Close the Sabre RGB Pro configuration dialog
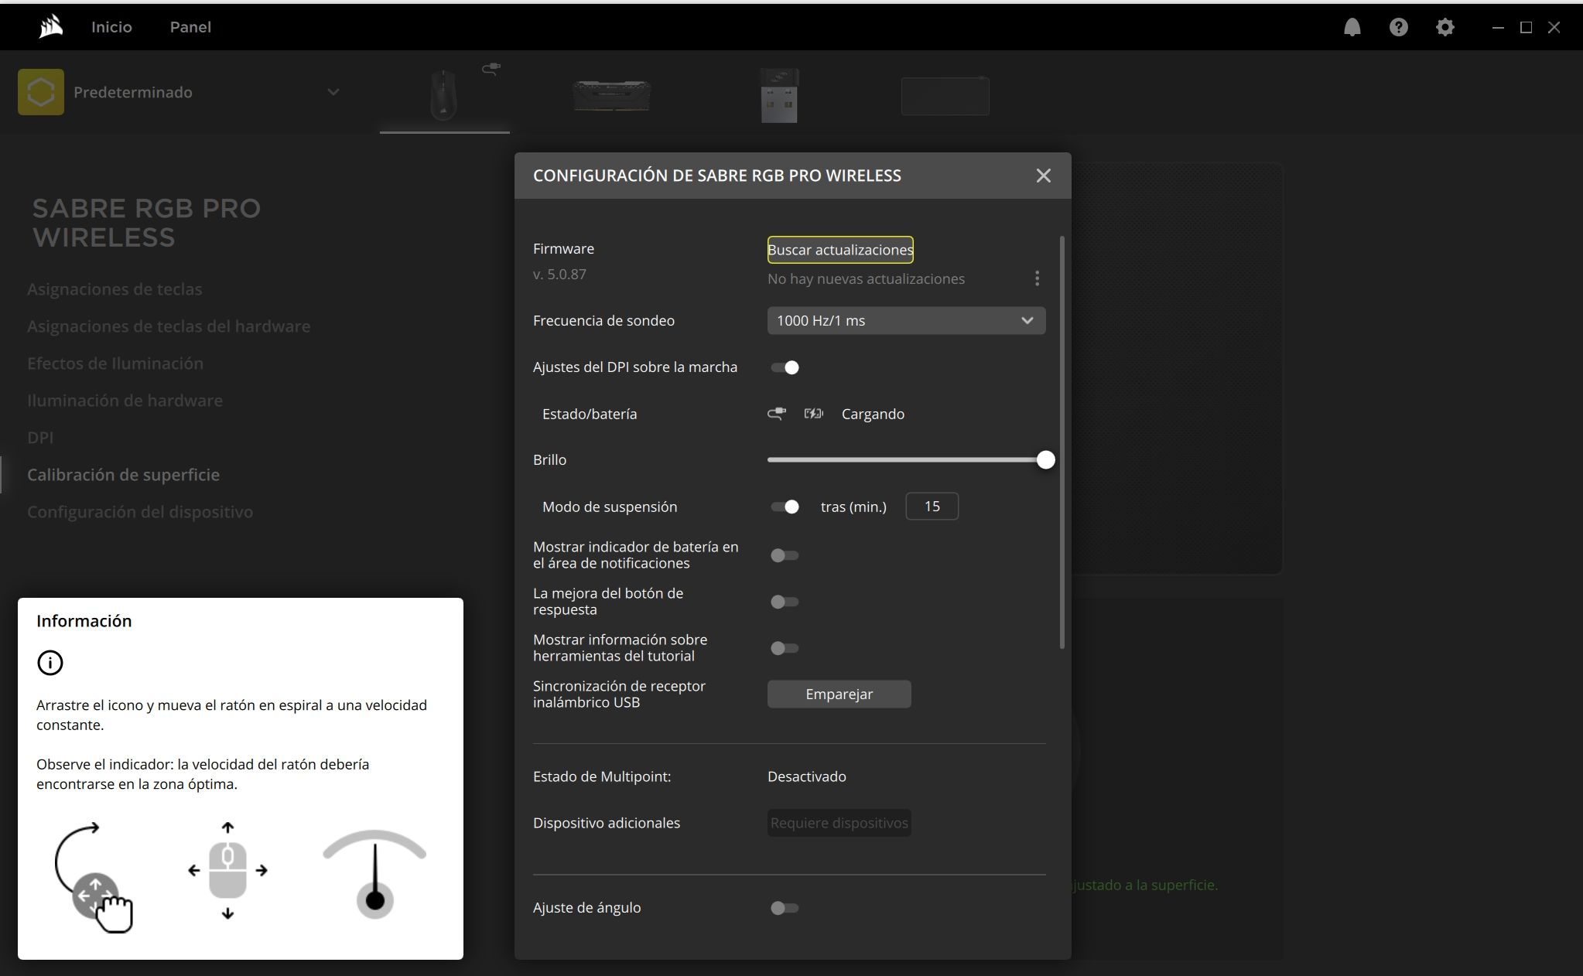 coord(1043,176)
